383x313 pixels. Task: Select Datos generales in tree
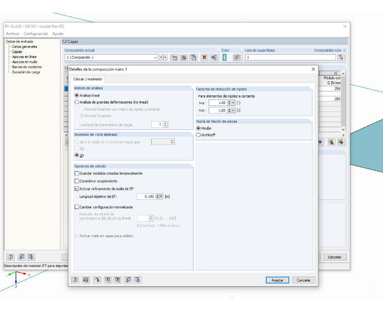25,46
